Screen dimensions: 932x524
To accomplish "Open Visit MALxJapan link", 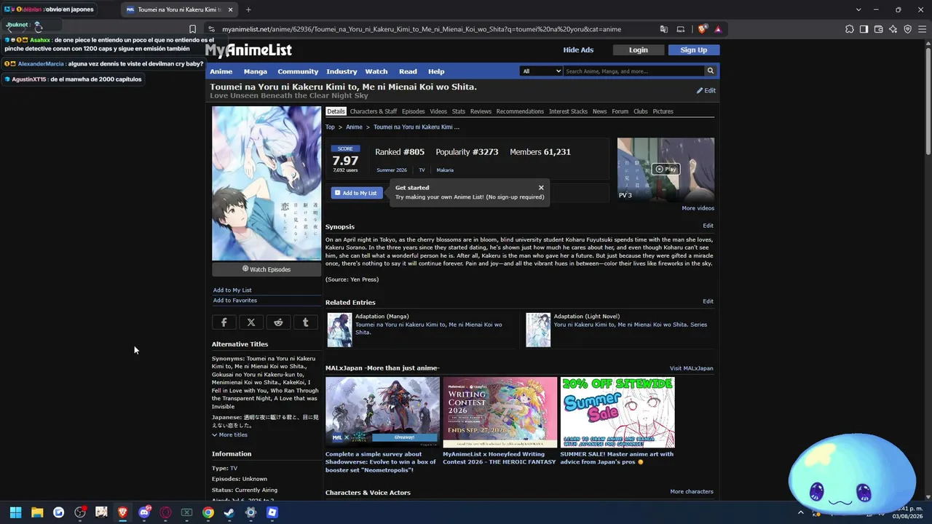I will coord(692,368).
